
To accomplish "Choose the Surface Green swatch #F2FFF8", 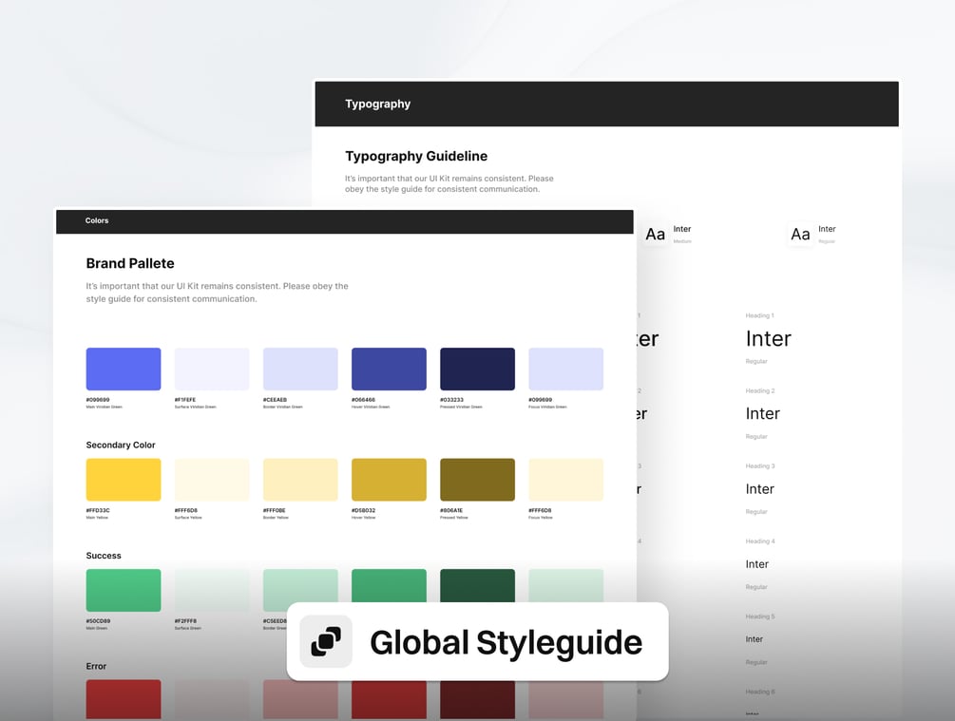I will pos(212,590).
